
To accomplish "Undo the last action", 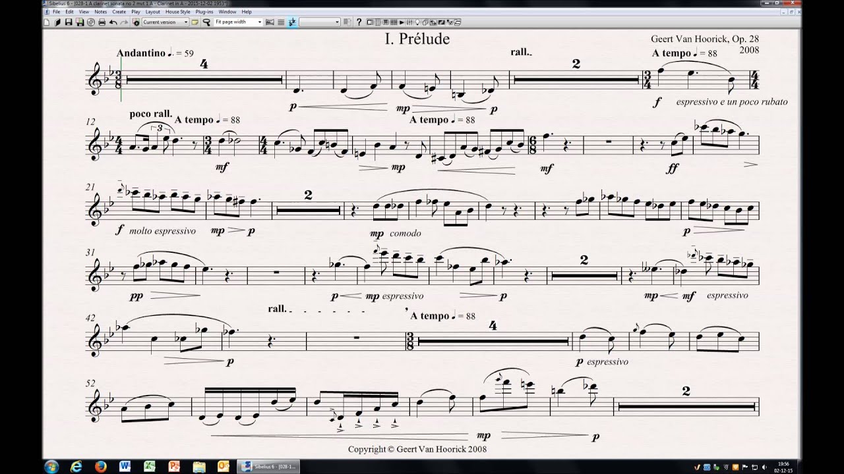I will [113, 22].
